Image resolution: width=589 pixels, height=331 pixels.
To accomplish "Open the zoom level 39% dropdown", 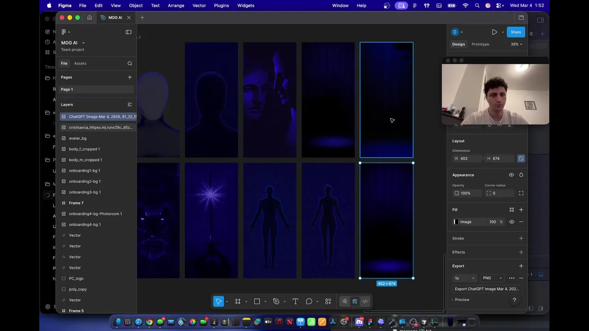I will tap(516, 44).
